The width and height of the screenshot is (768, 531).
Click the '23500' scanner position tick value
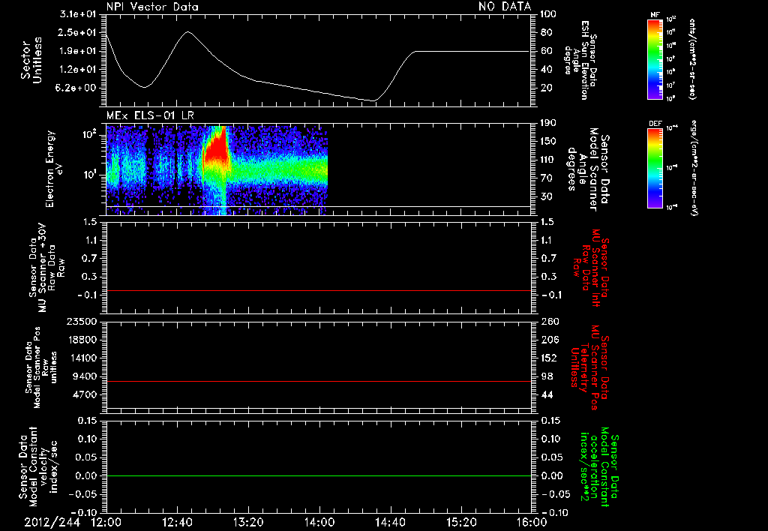pyautogui.click(x=82, y=322)
